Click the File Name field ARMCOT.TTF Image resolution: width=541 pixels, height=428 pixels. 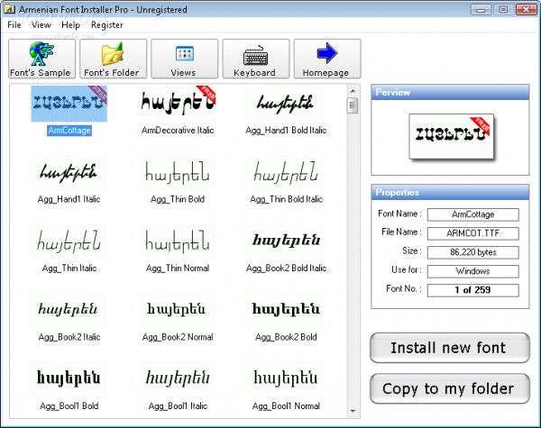(473, 233)
